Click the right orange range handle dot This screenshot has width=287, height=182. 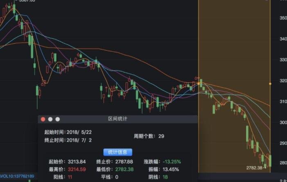click(x=270, y=83)
